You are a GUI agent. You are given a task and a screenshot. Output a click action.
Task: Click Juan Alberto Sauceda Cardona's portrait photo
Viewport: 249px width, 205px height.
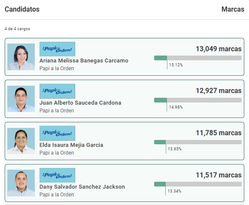(x=21, y=99)
